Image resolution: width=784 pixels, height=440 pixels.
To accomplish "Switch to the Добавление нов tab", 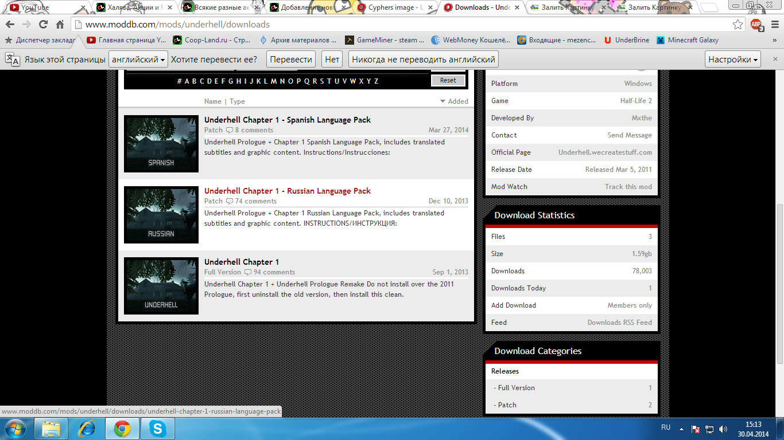I will [308, 7].
